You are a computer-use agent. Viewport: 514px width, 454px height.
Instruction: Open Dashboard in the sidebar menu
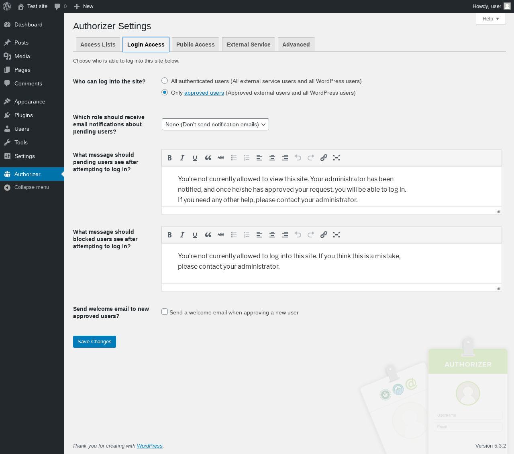tap(32, 24)
